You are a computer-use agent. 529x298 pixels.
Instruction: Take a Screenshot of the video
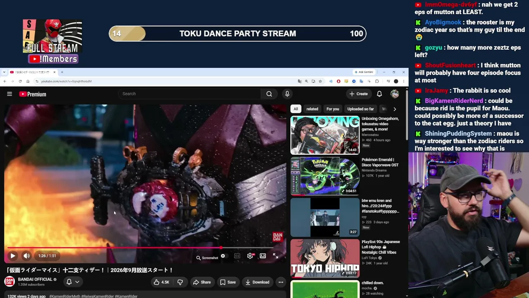(x=207, y=258)
